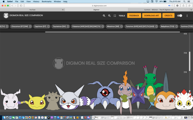Remove the Tunomon chip with its X

(x=157, y=26)
